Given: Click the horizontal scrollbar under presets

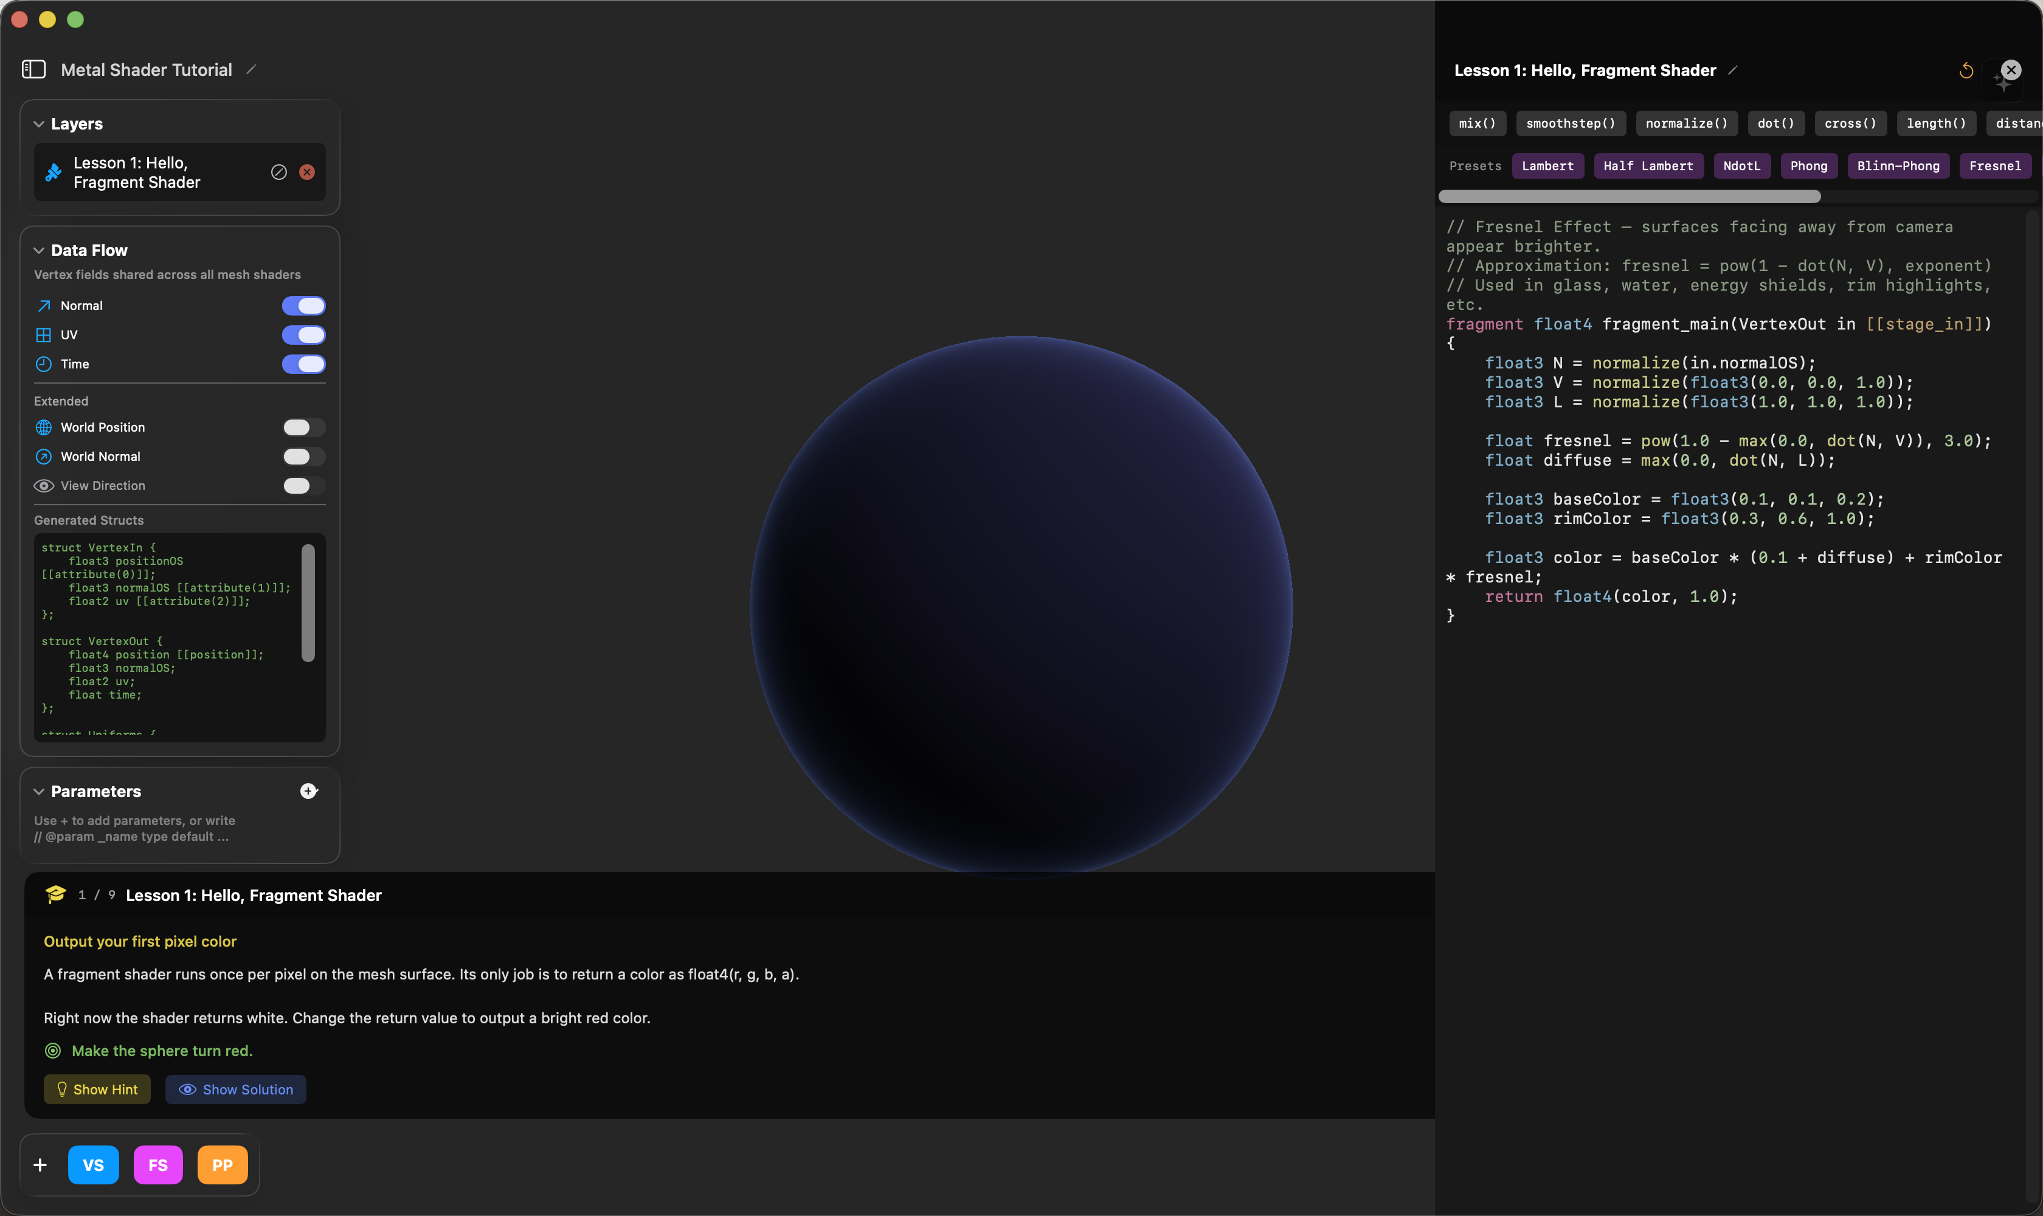Looking at the screenshot, I should tap(1629, 196).
